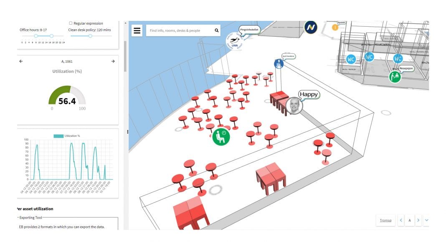Click the blue Spritdenstene marker icon

tap(279, 63)
